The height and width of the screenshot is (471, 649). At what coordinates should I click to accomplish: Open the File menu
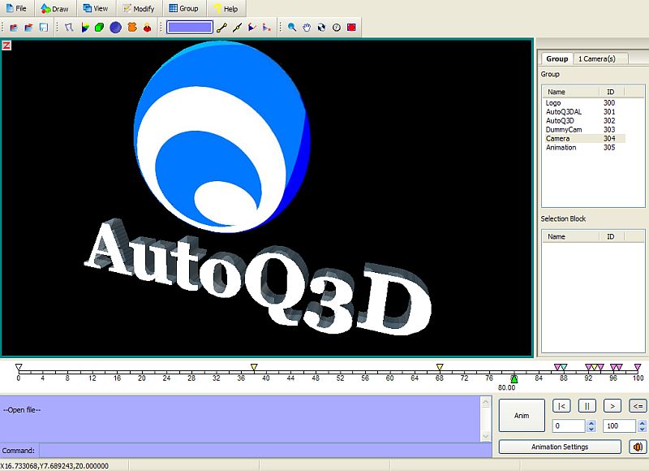[16, 8]
